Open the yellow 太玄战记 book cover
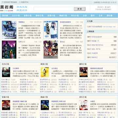The image size is (118, 118). point(45,72)
